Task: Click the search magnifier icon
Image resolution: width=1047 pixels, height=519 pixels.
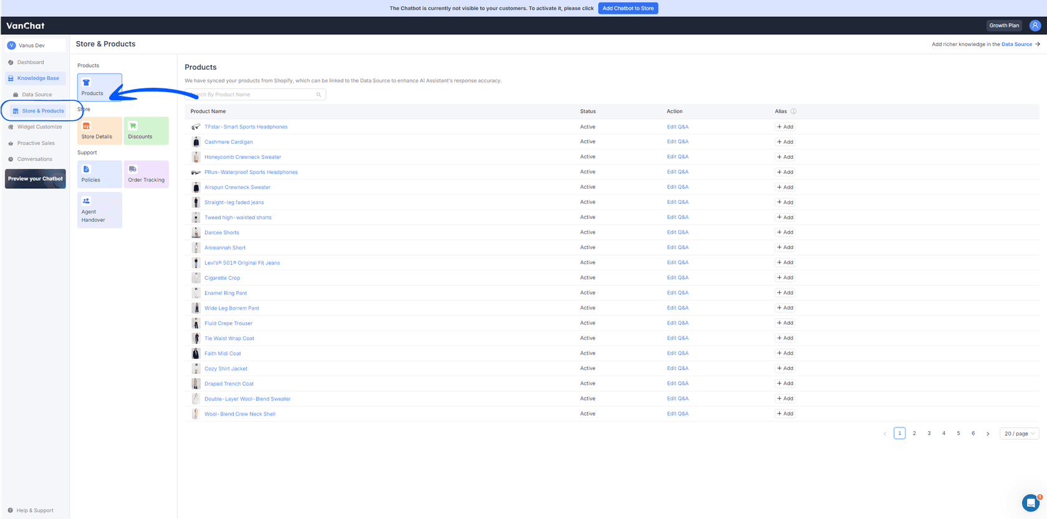Action: click(318, 95)
